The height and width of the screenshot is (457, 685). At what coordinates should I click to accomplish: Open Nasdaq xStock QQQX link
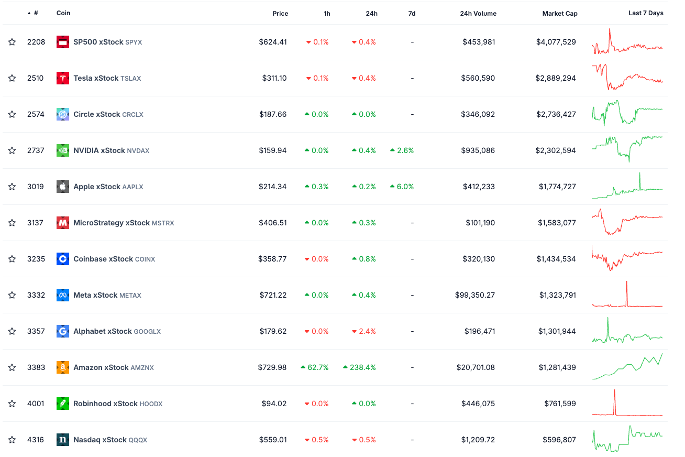110,440
